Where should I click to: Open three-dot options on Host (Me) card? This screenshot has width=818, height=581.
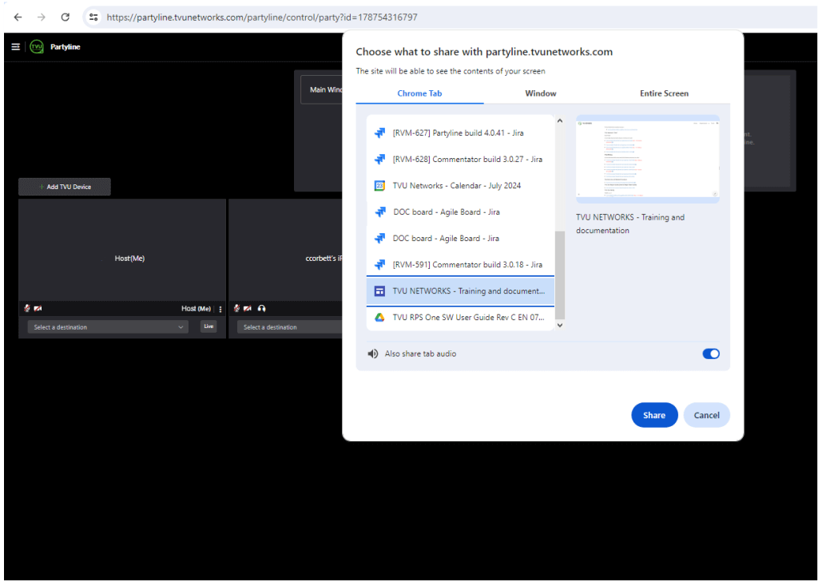[x=220, y=309]
